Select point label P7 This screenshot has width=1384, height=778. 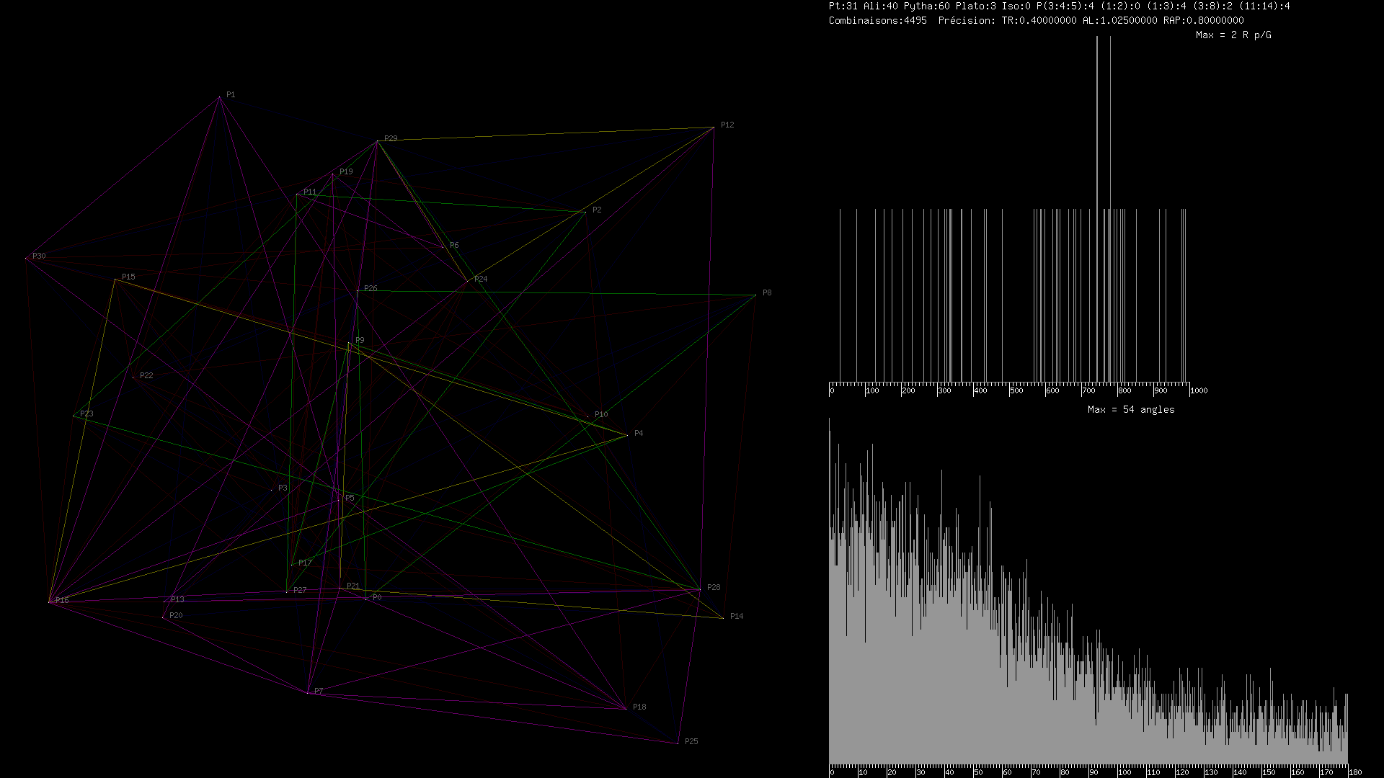point(319,692)
